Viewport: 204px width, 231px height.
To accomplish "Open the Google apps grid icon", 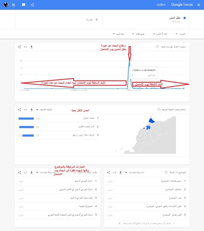I will (x=13, y=5).
